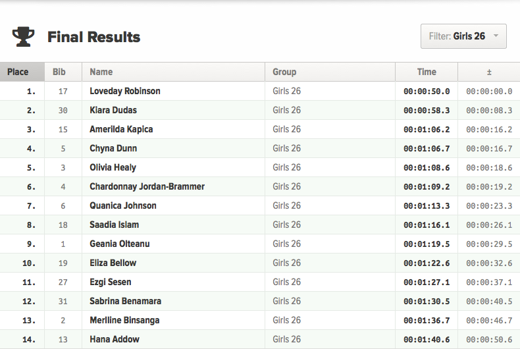Click Klara Dudas in the results

point(113,110)
